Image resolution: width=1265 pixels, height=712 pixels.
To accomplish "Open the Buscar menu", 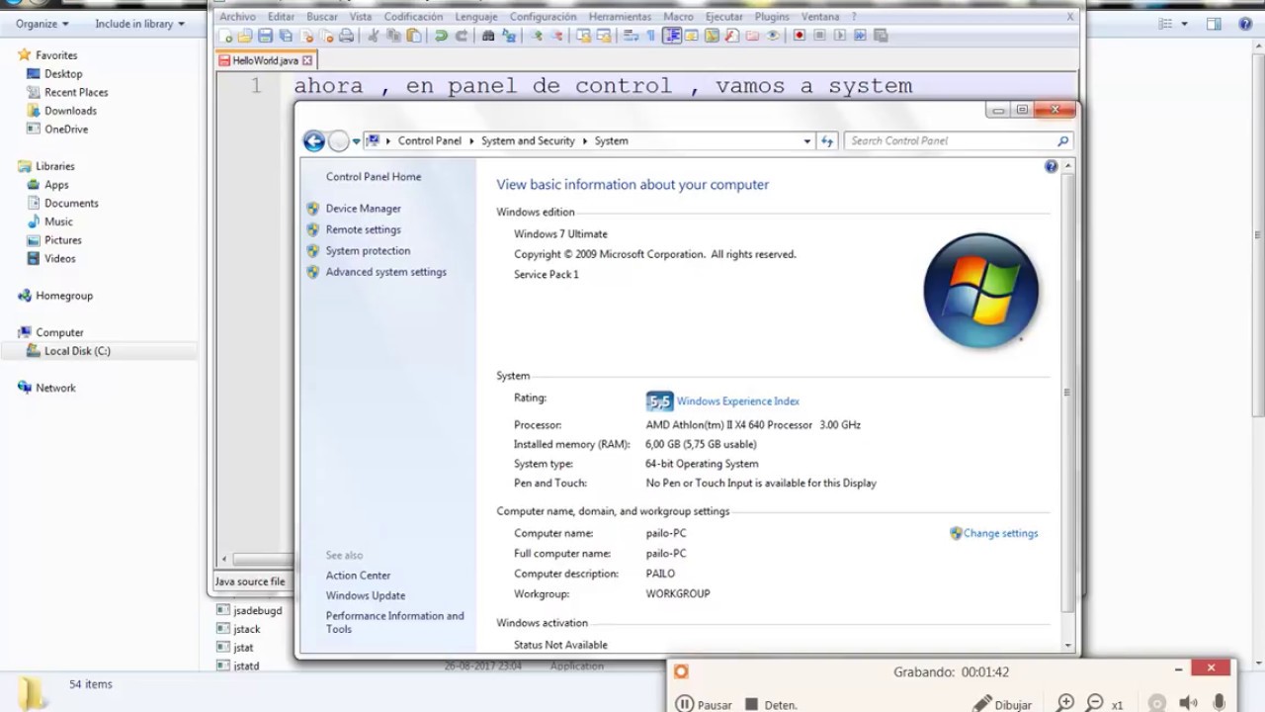I will pyautogui.click(x=322, y=17).
